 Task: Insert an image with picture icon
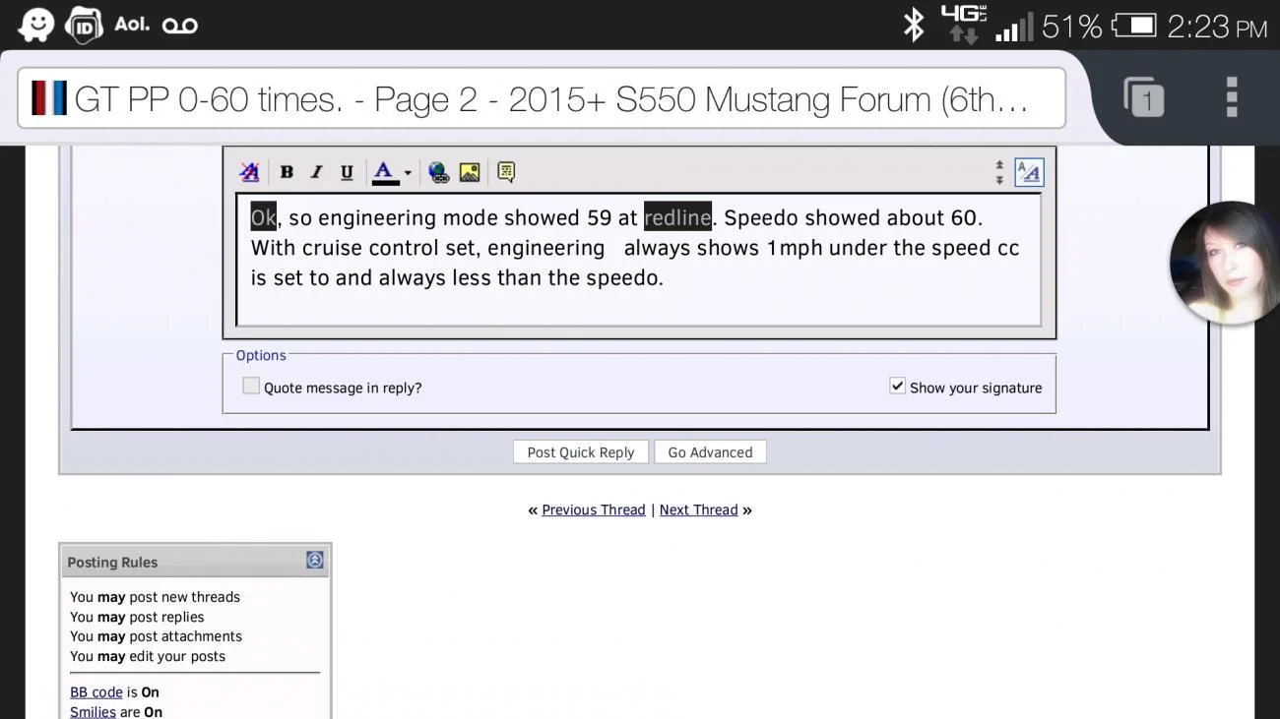click(x=470, y=172)
